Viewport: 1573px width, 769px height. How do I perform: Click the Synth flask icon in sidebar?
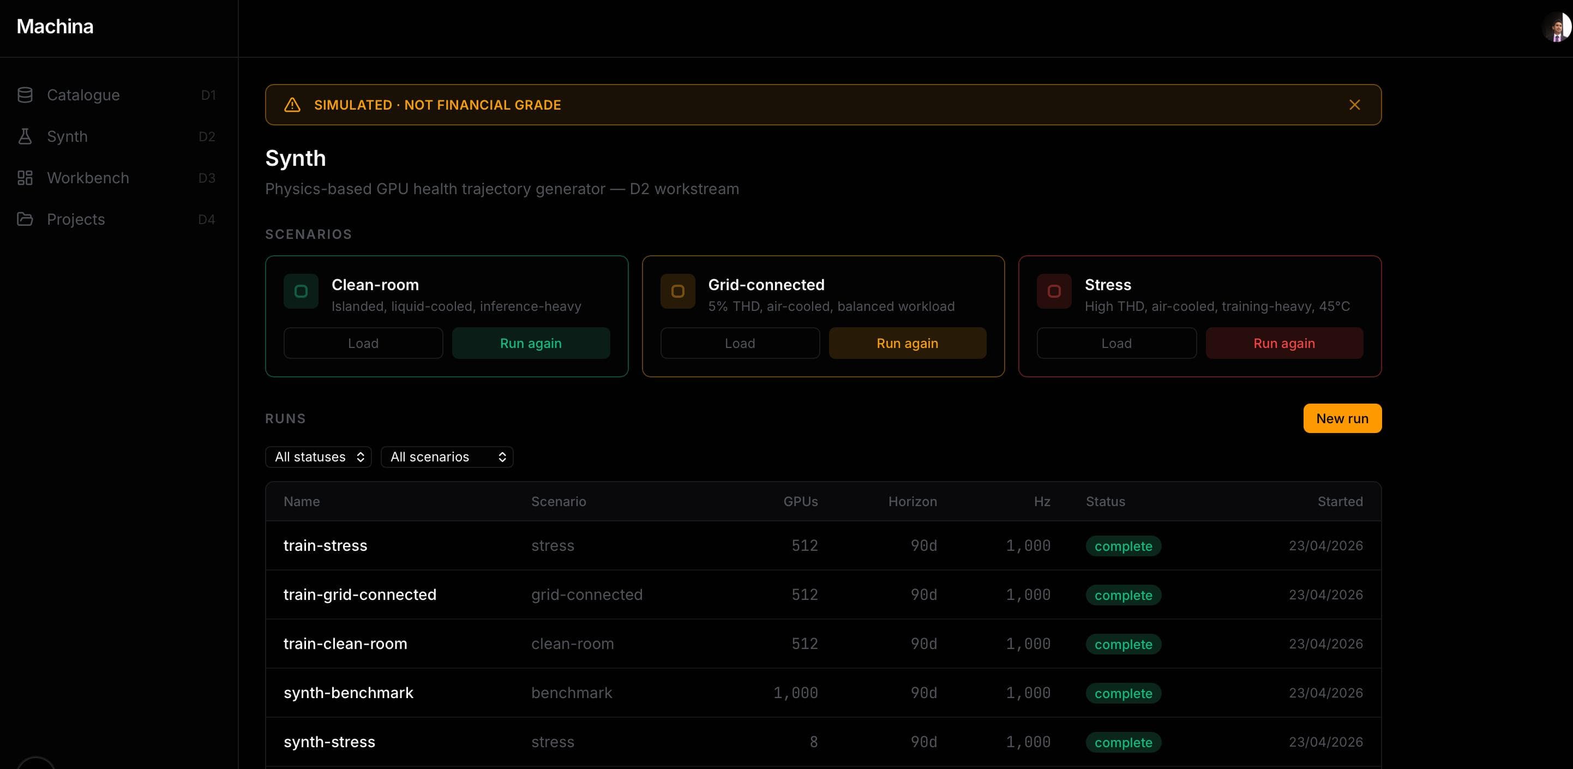click(25, 136)
